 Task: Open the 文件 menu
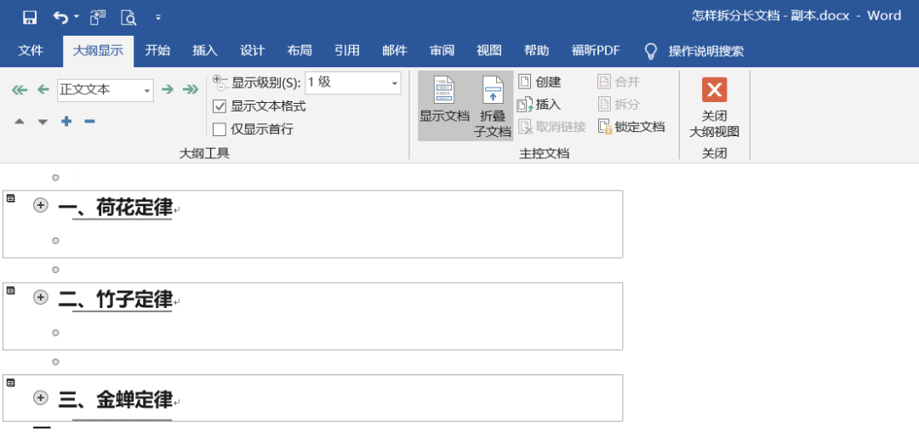pyautogui.click(x=31, y=51)
